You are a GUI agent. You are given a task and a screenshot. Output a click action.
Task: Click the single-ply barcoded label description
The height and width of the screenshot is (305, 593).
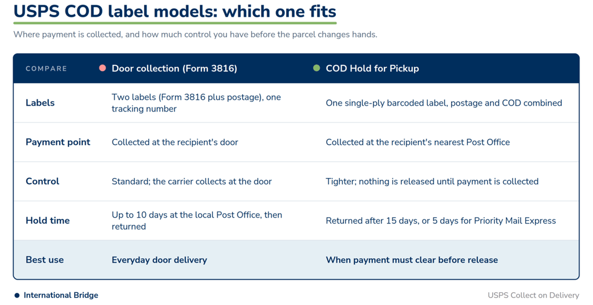click(444, 103)
